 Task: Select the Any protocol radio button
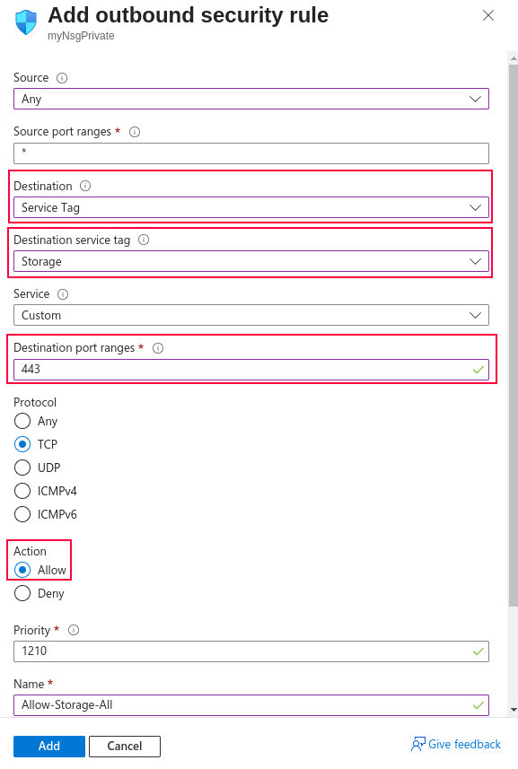click(x=22, y=421)
